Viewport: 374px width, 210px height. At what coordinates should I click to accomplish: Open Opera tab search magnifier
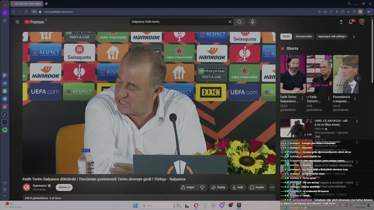tap(349, 4)
